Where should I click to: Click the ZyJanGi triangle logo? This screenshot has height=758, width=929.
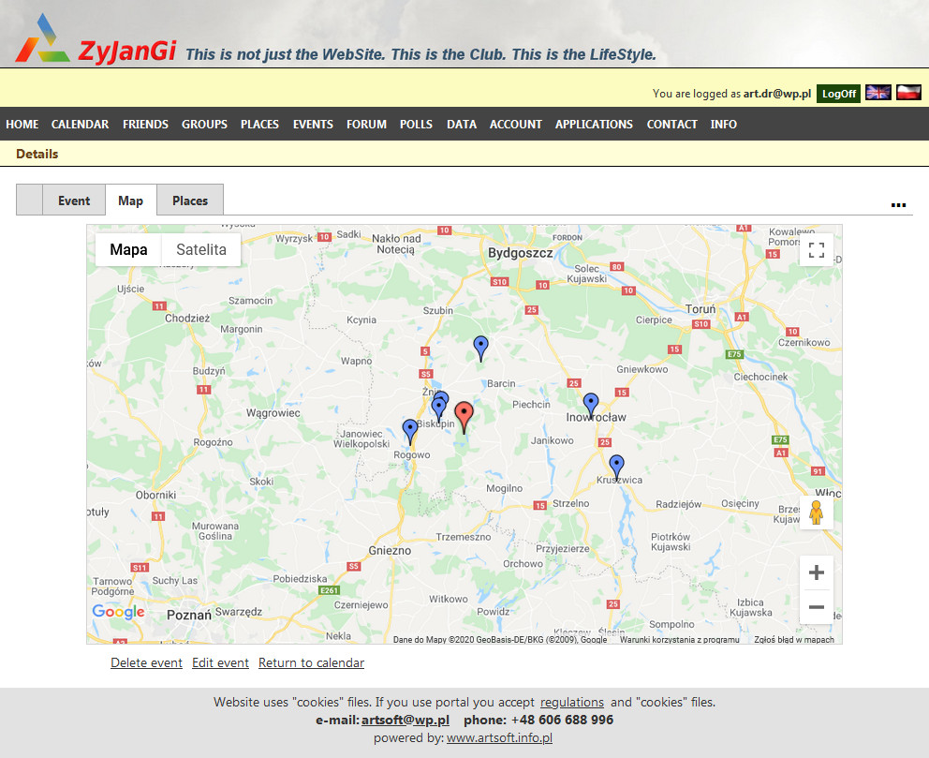point(41,38)
